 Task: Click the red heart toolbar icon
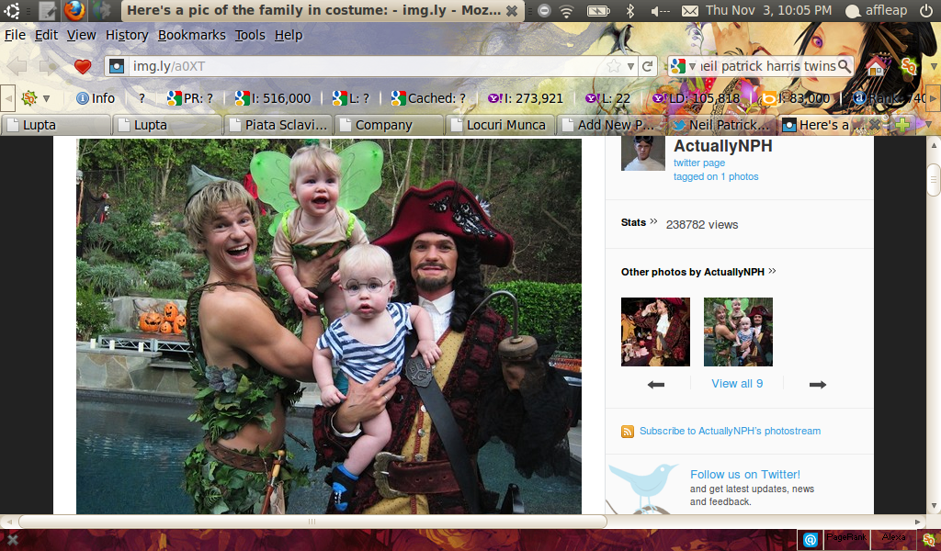[83, 66]
